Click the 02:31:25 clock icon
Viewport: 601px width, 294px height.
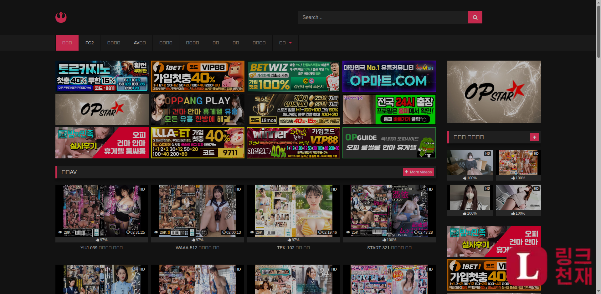[128, 232]
